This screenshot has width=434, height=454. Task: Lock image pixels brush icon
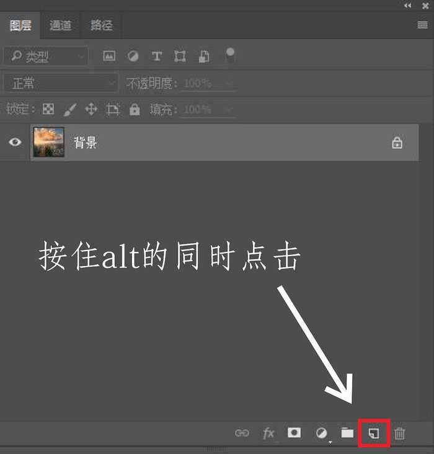point(70,110)
